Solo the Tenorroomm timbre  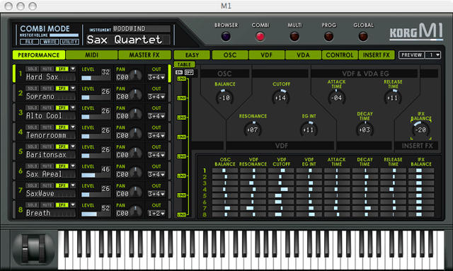click(x=32, y=127)
